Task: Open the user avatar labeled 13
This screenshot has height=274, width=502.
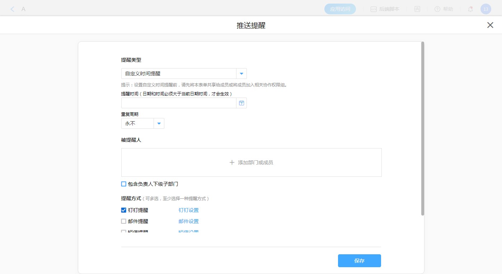Action: click(x=485, y=9)
